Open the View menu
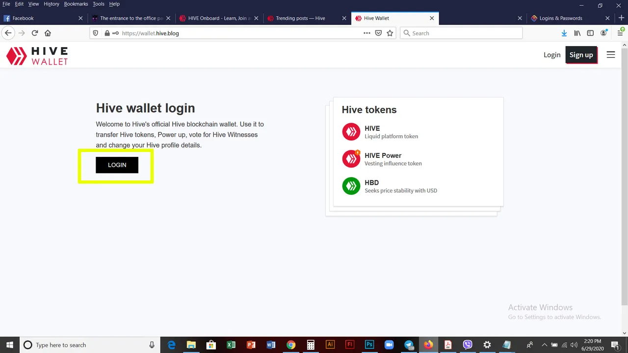This screenshot has height=353, width=628. (33, 4)
